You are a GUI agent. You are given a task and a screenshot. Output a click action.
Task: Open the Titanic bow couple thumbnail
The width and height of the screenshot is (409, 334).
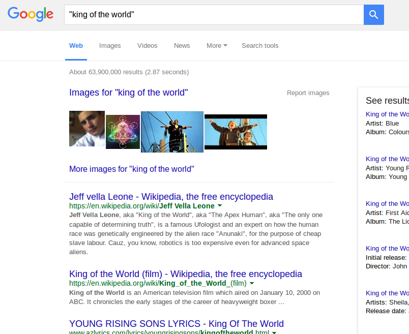[x=172, y=132]
